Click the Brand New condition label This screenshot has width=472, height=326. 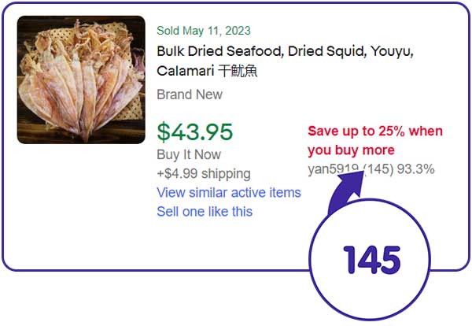click(190, 94)
